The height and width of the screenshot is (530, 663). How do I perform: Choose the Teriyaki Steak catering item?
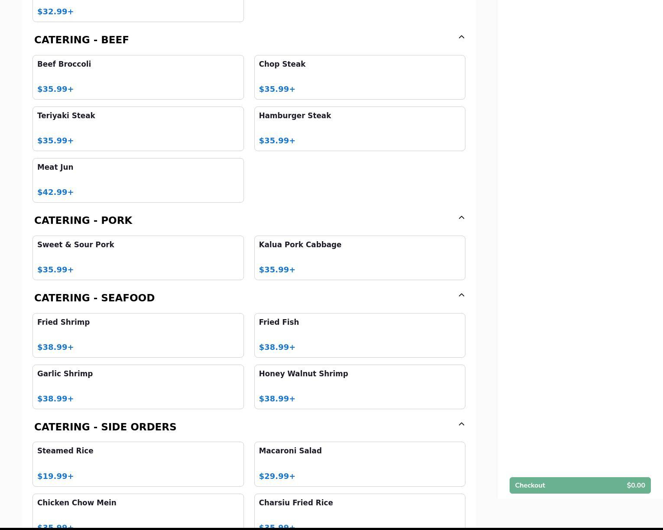[138, 129]
